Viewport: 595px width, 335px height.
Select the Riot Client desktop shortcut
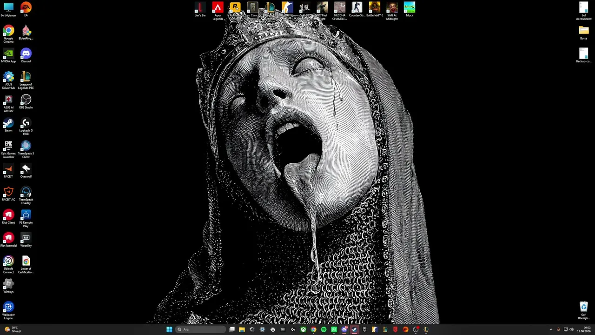tap(8, 217)
